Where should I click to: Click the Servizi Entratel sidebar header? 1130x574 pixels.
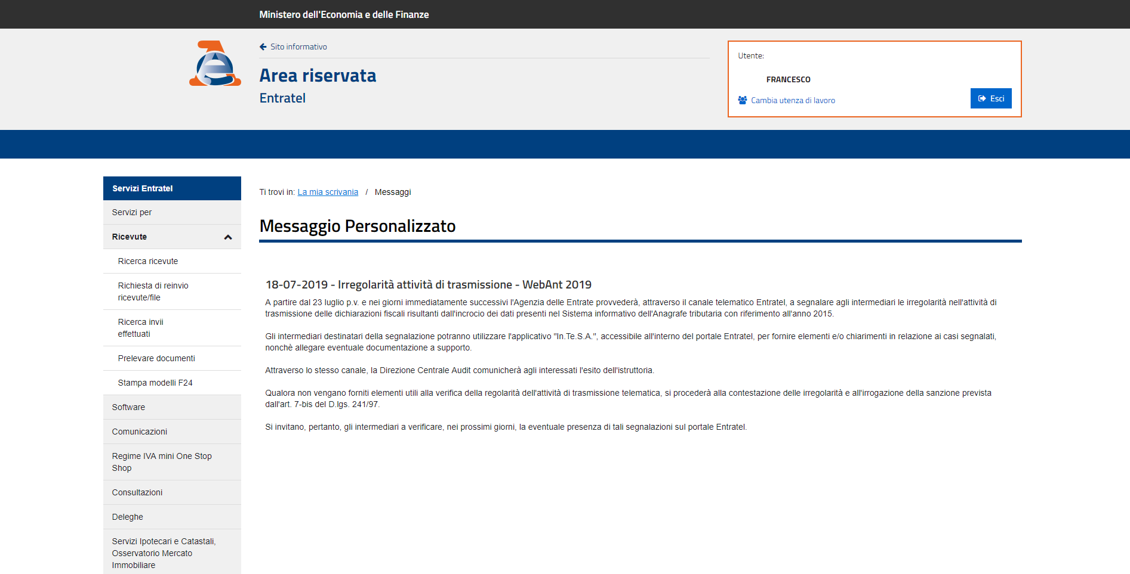pos(172,188)
